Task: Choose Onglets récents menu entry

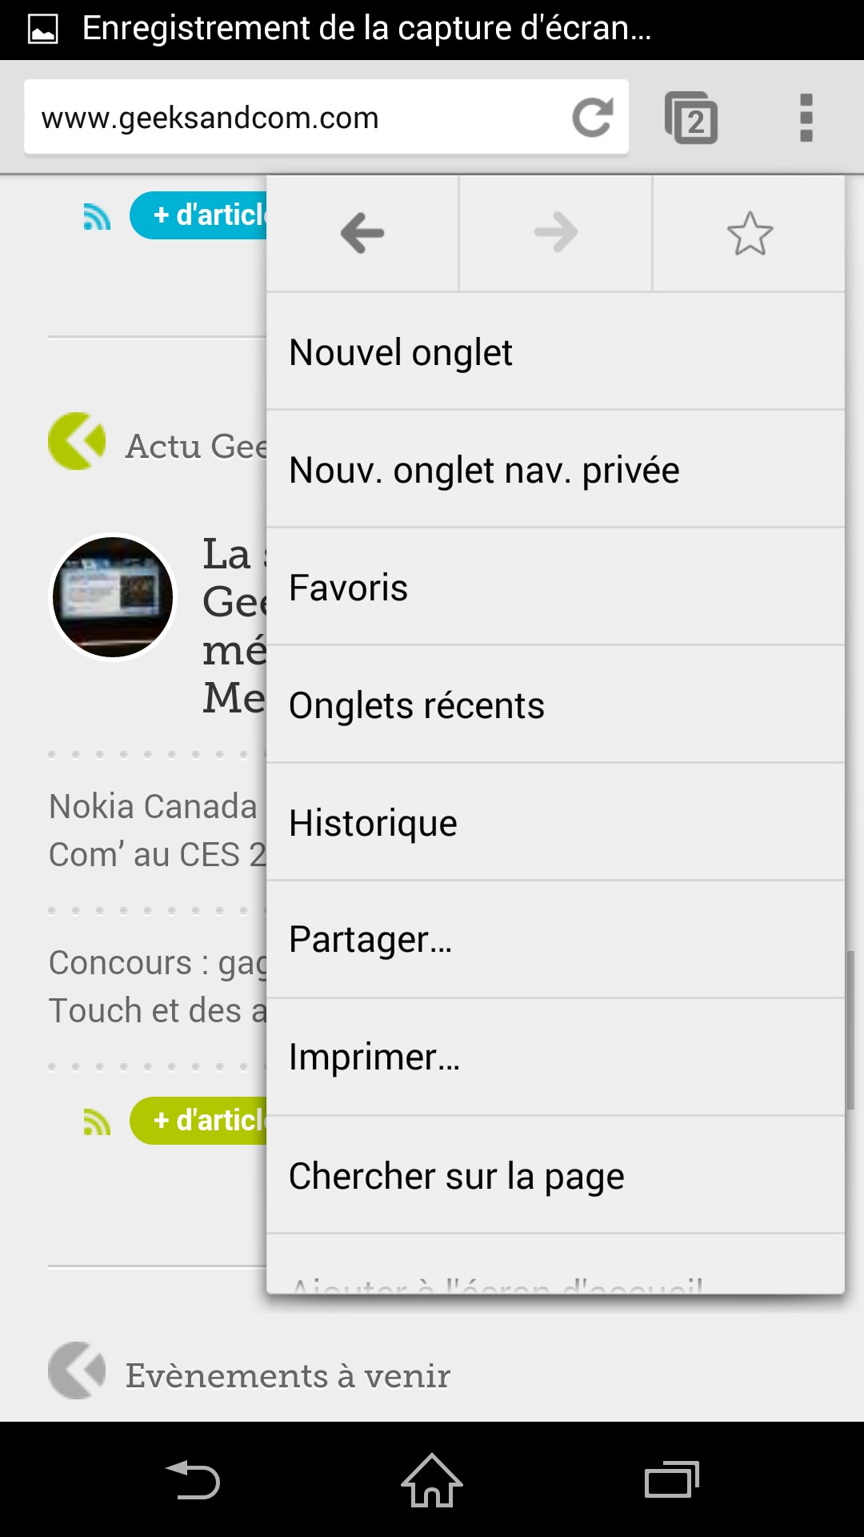Action: (x=555, y=705)
